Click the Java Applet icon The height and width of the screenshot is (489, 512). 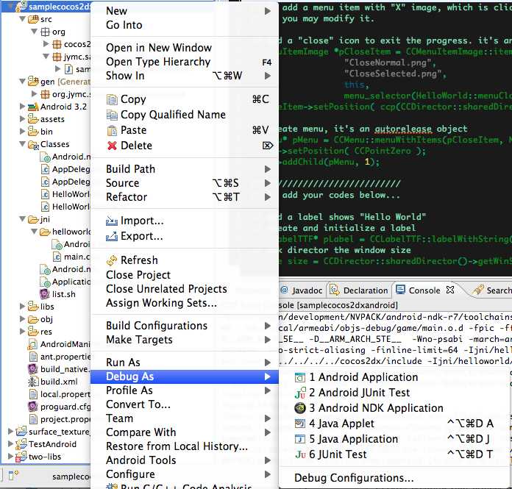click(300, 424)
